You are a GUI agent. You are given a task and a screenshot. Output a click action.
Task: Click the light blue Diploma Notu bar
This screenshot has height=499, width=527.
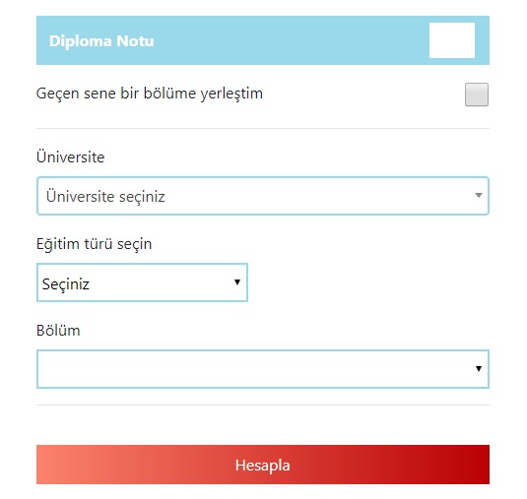tap(263, 40)
